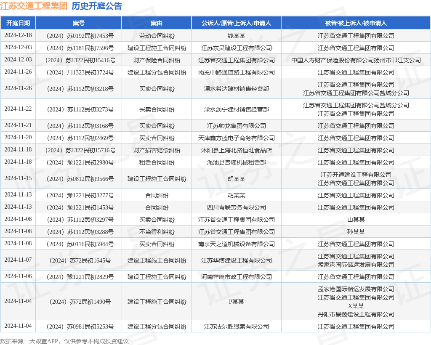
Task: Click the 数据来源 天眼查APP footer note
Action: tap(64, 341)
